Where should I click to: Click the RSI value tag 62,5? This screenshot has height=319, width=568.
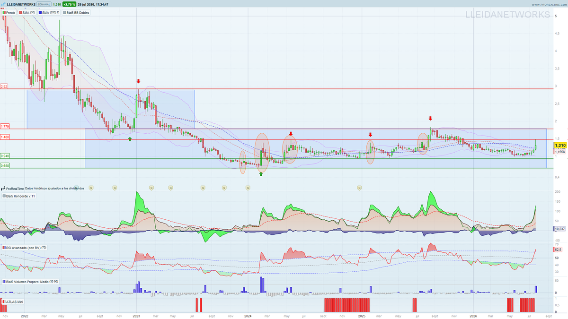558,249
